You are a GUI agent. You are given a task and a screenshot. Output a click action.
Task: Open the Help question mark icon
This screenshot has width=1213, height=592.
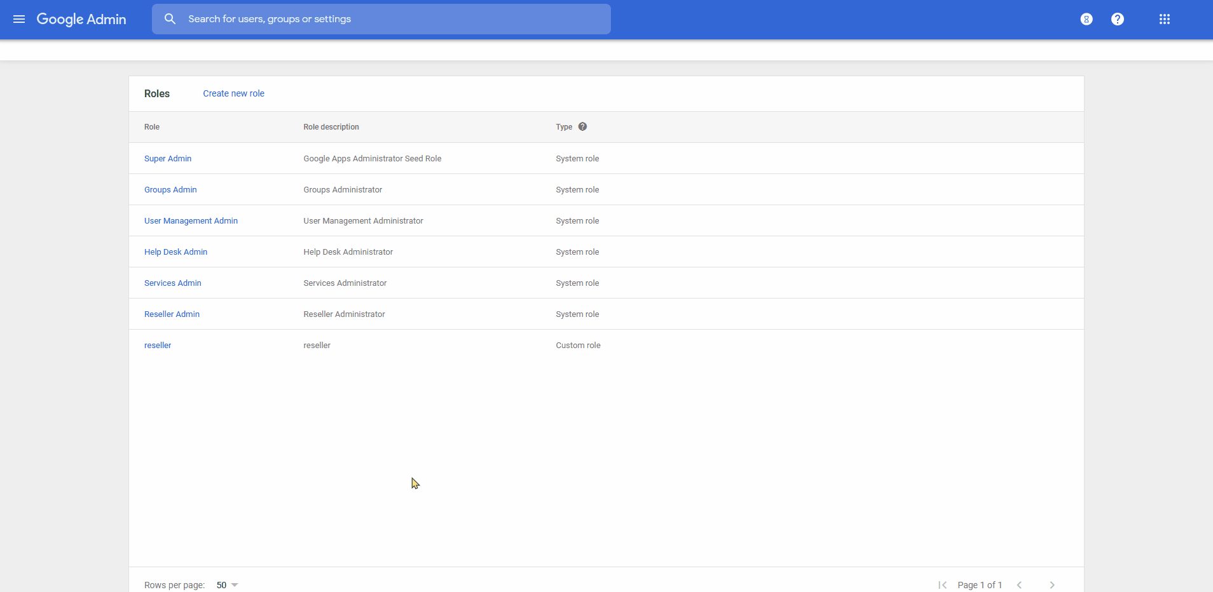click(1118, 19)
